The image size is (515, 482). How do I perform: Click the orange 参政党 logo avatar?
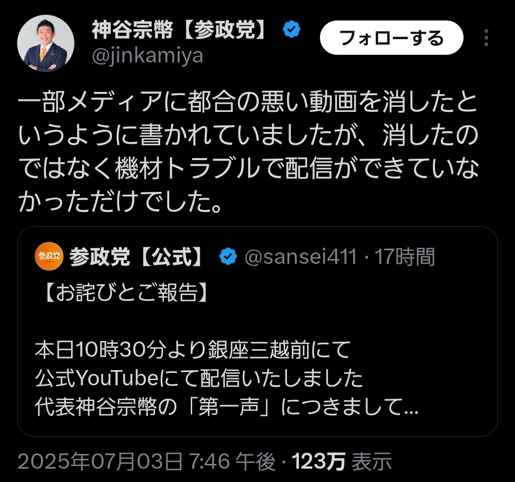pyautogui.click(x=49, y=257)
